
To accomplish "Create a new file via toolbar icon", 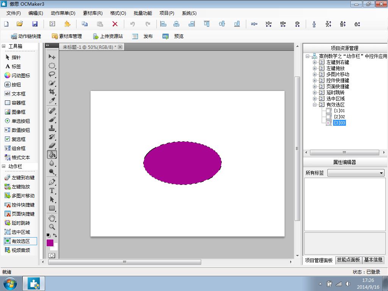I will coord(6,24).
